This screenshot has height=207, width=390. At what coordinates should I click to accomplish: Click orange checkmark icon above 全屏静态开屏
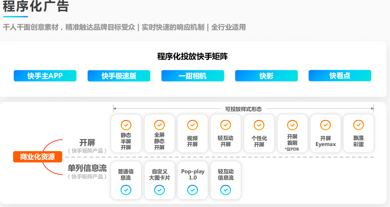pyautogui.click(x=159, y=125)
